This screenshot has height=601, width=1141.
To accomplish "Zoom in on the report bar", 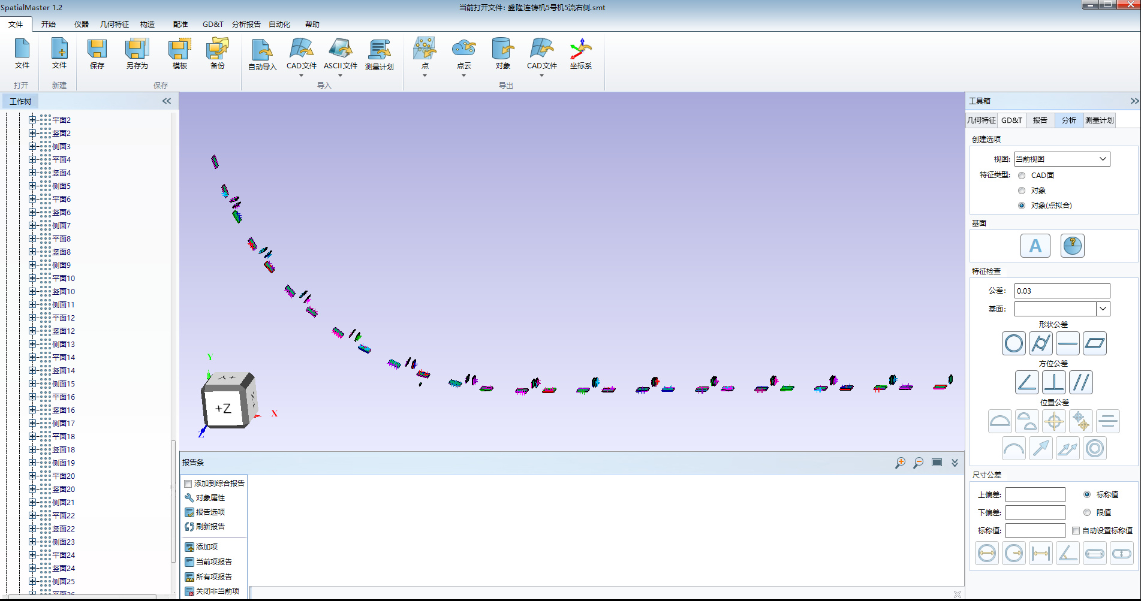I will coord(900,463).
